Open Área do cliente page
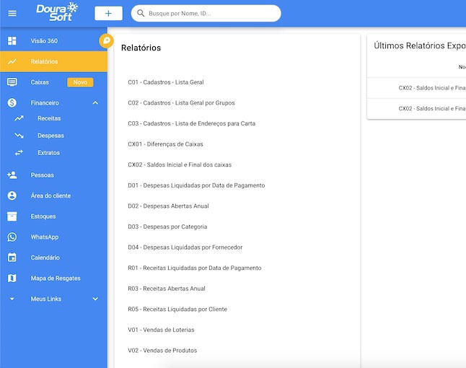 click(x=50, y=196)
